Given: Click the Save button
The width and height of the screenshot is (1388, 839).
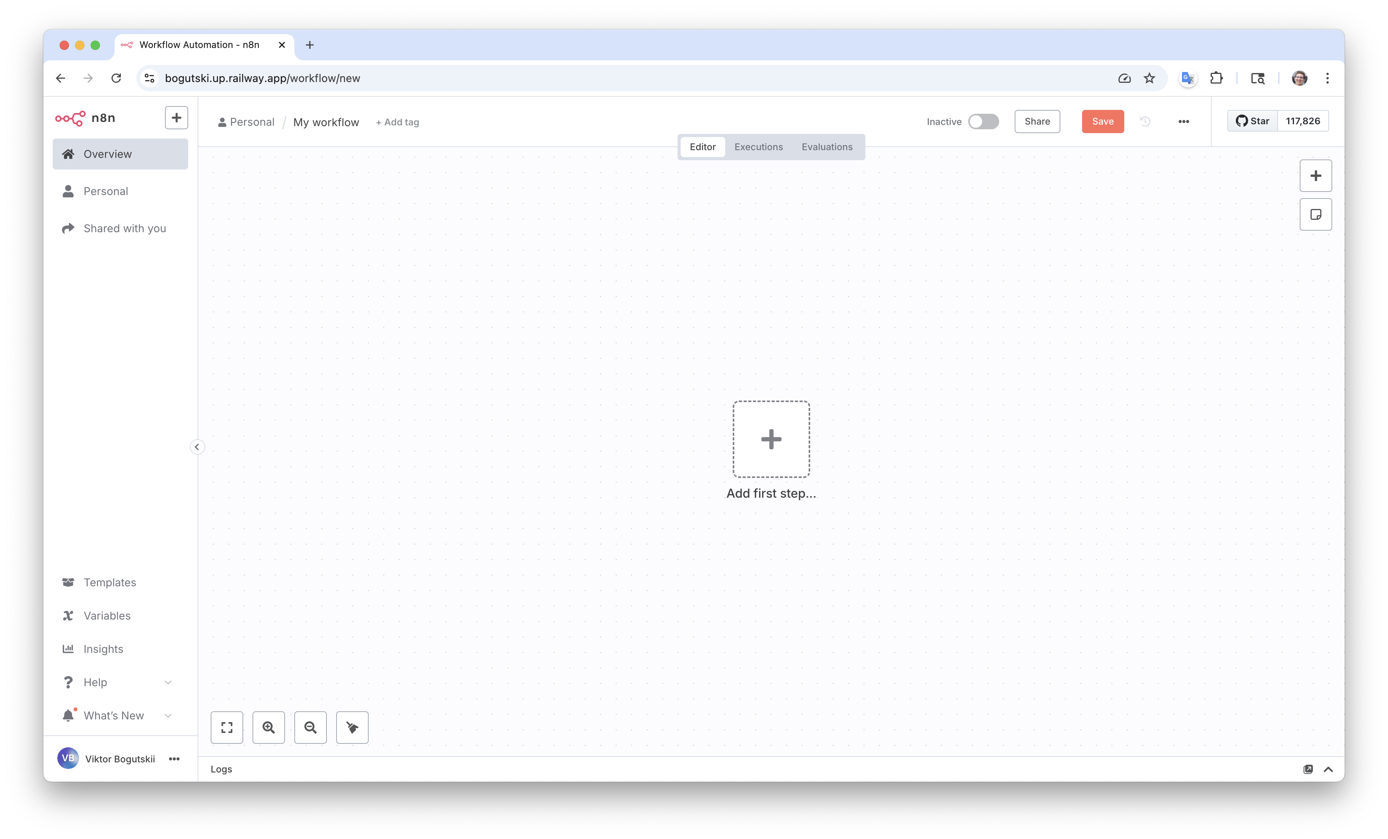Looking at the screenshot, I should click(x=1103, y=122).
